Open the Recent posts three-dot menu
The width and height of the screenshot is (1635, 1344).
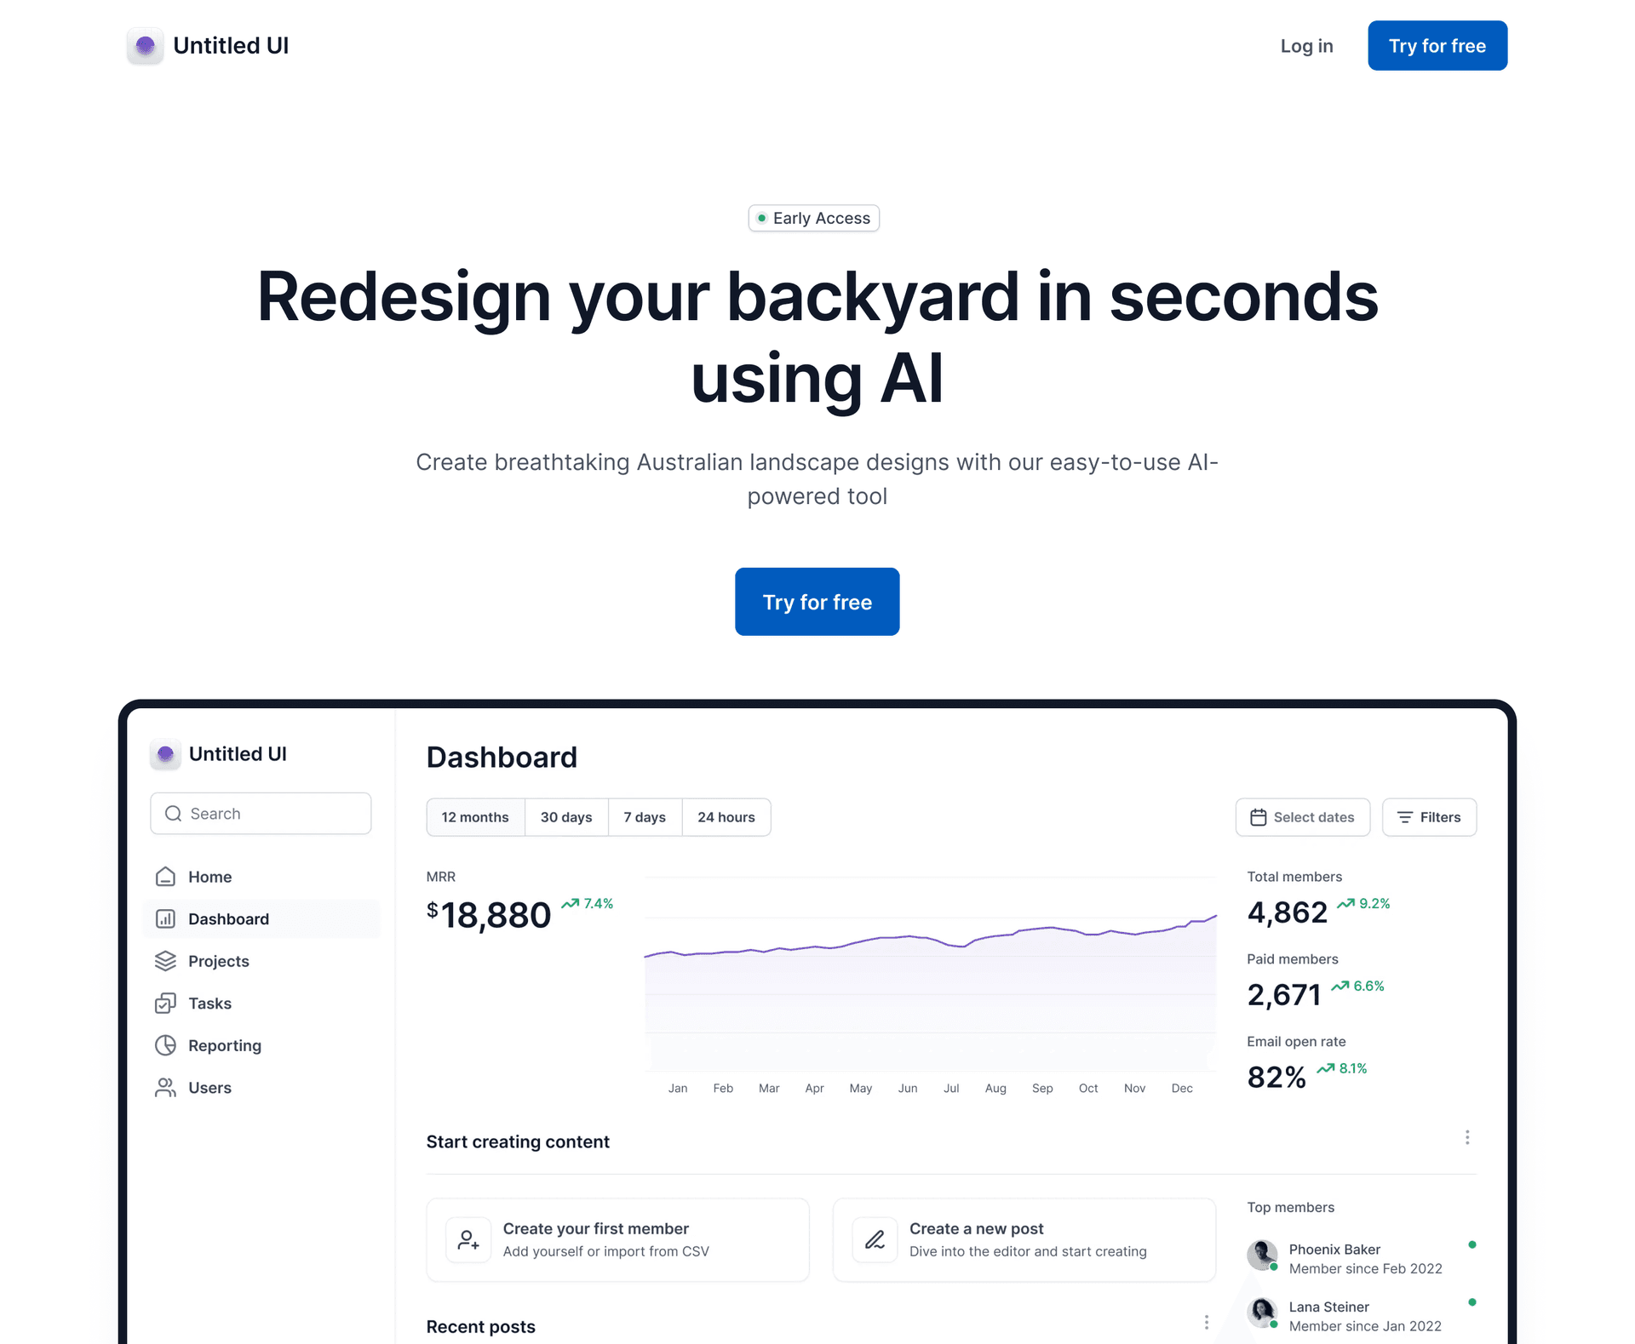coord(1207,1322)
